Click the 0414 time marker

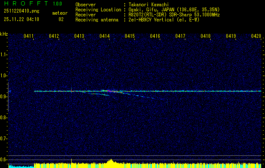(x=104, y=36)
